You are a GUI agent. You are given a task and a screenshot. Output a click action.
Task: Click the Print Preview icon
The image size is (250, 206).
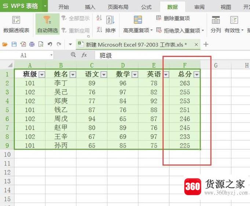click(x=41, y=44)
